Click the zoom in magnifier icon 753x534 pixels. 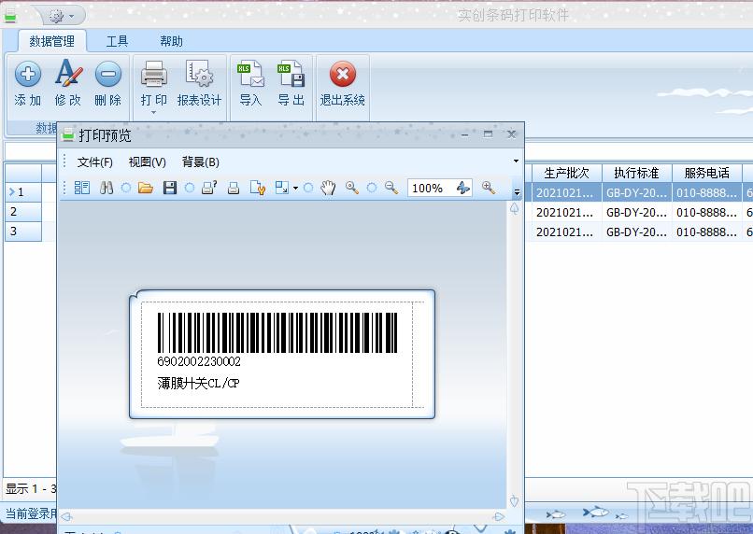click(489, 188)
